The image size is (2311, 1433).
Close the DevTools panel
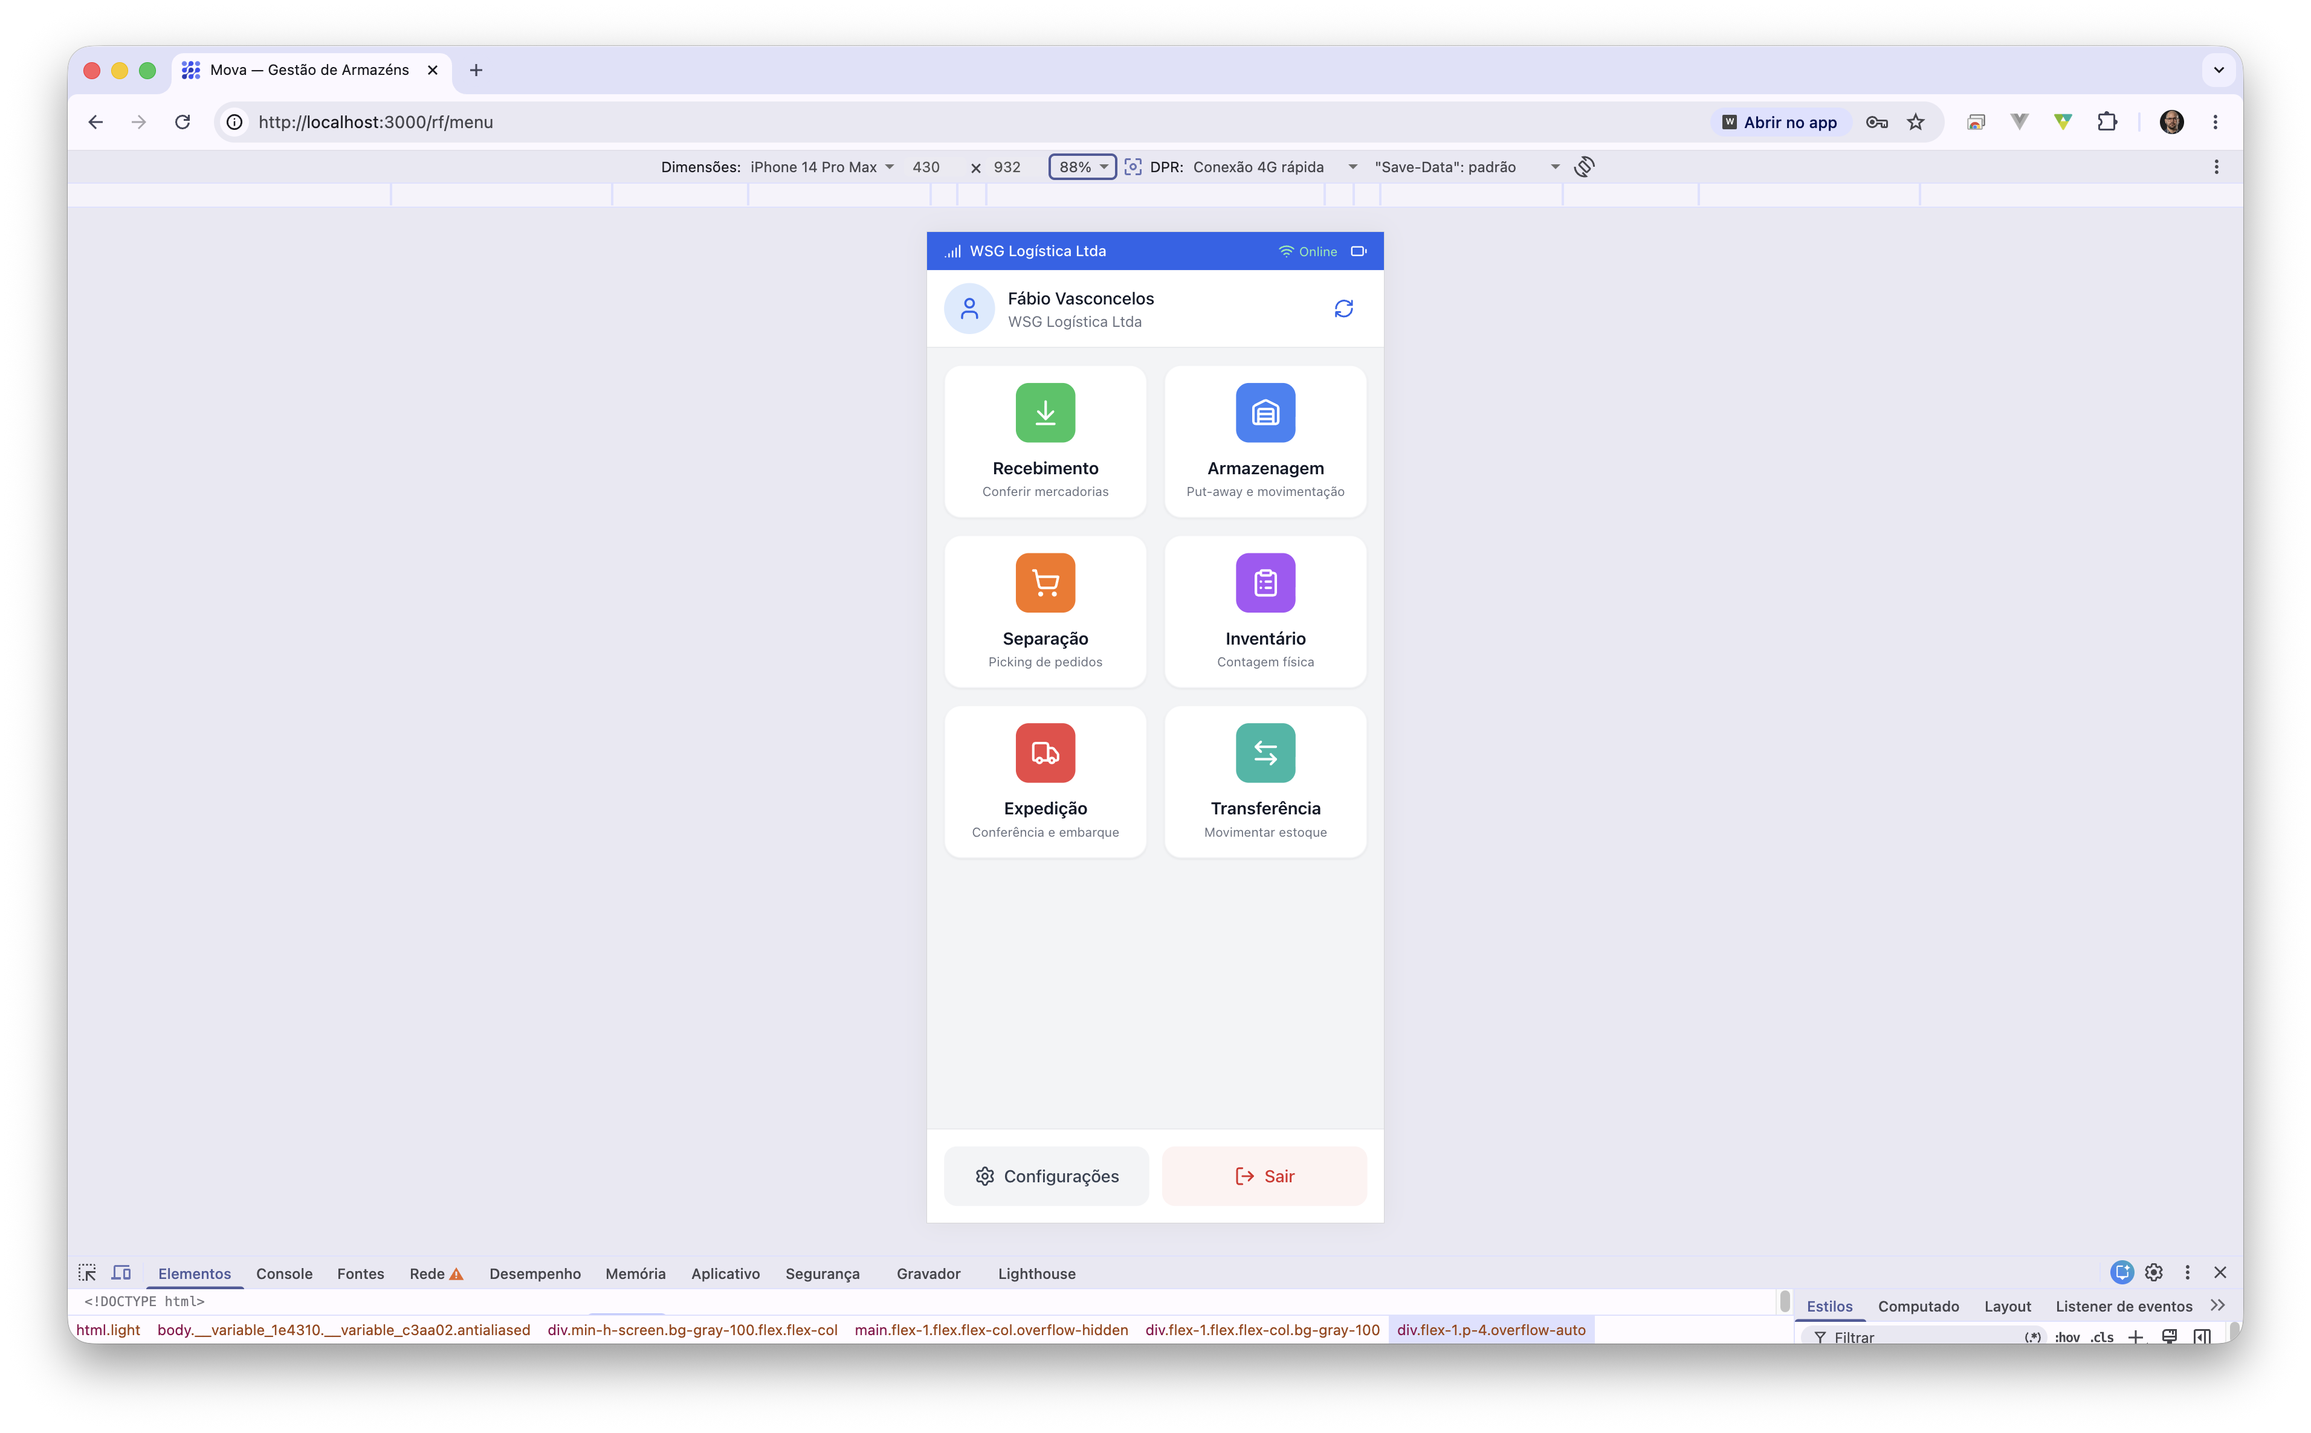point(2219,1272)
